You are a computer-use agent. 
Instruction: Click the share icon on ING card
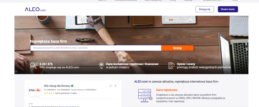coord(111,86)
